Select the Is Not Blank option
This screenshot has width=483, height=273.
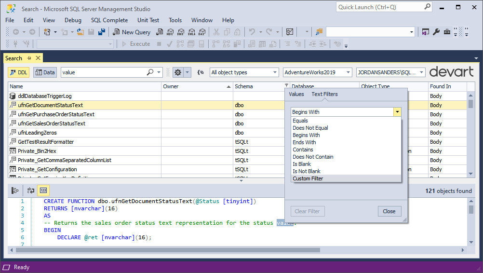tap(346, 171)
